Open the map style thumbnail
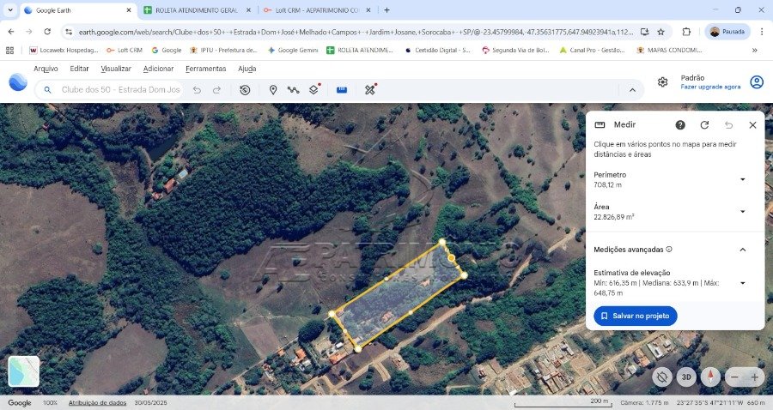Image resolution: width=773 pixels, height=410 pixels. 24,371
